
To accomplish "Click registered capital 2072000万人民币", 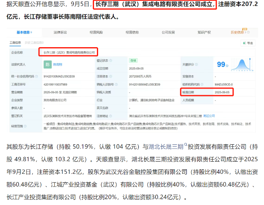I will [140, 77].
